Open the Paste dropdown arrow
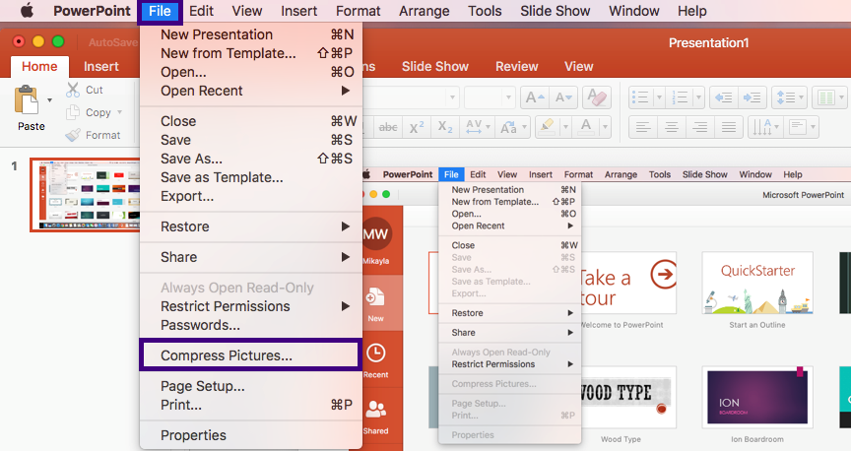 point(49,100)
